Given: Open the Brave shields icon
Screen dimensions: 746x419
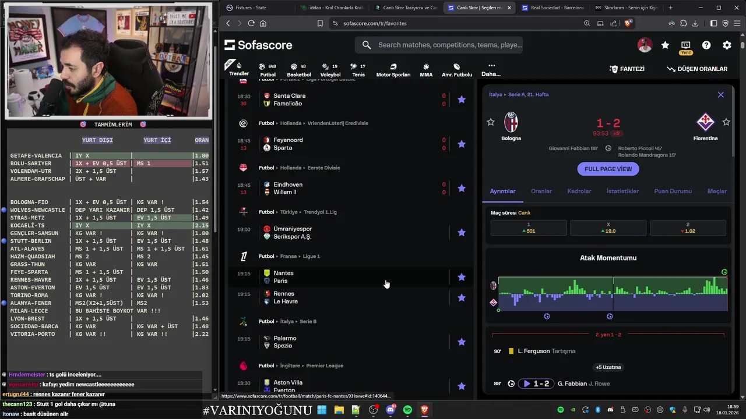Looking at the screenshot, I should 628,23.
